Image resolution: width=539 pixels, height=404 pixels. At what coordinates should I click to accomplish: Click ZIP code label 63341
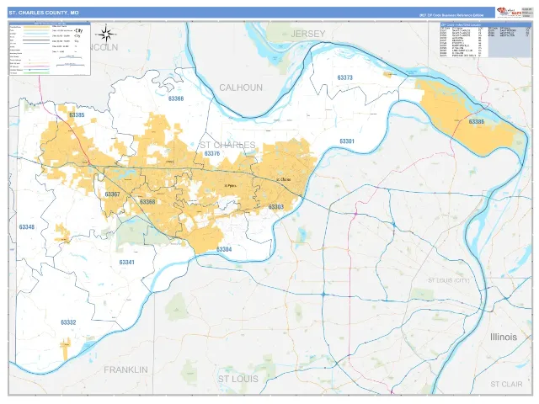[127, 263]
